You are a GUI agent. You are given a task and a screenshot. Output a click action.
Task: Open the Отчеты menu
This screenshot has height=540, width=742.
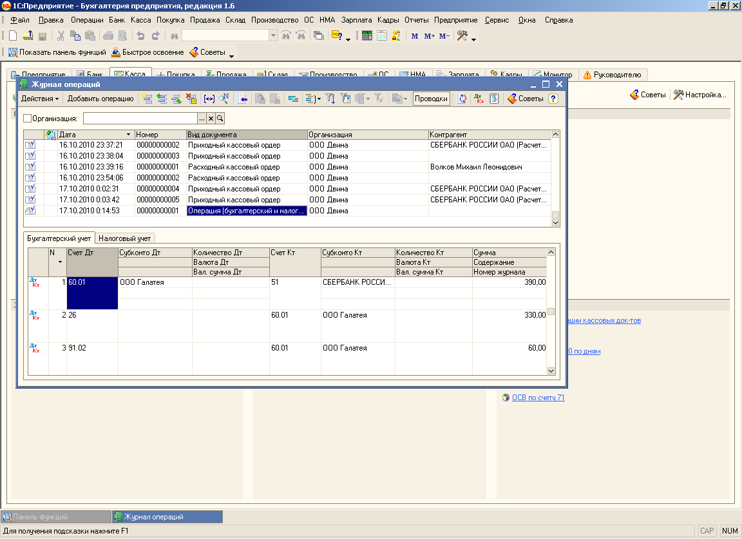pos(417,20)
